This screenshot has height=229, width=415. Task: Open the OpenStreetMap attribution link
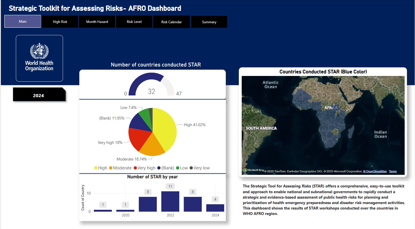pyautogui.click(x=375, y=171)
